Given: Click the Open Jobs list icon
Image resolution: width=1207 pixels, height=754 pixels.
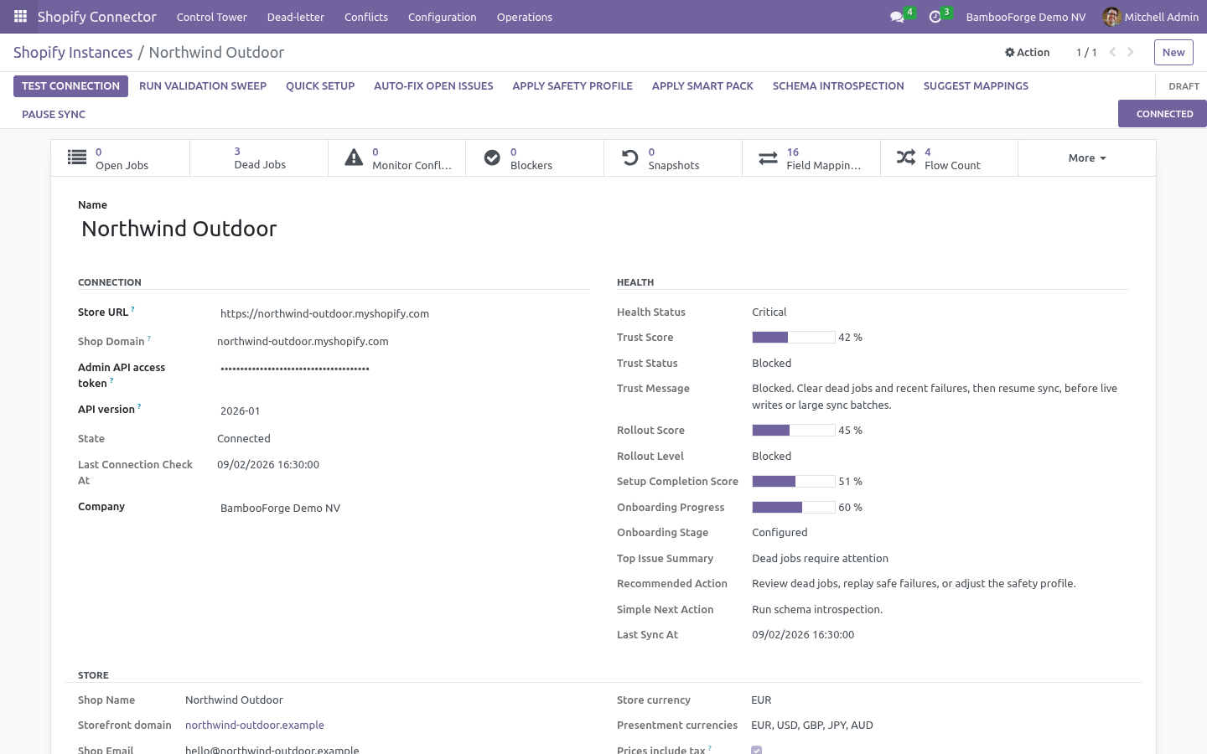Looking at the screenshot, I should [x=77, y=158].
